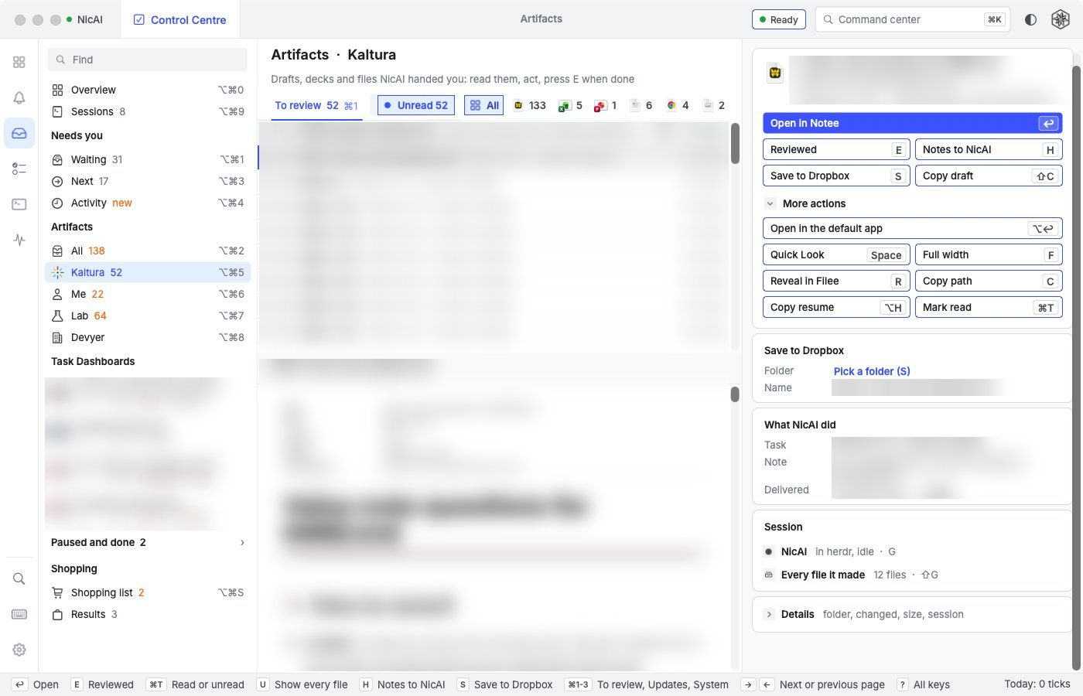Image resolution: width=1083 pixels, height=696 pixels.
Task: Open the activity pulse icon in left rail
Action: [x=19, y=240]
